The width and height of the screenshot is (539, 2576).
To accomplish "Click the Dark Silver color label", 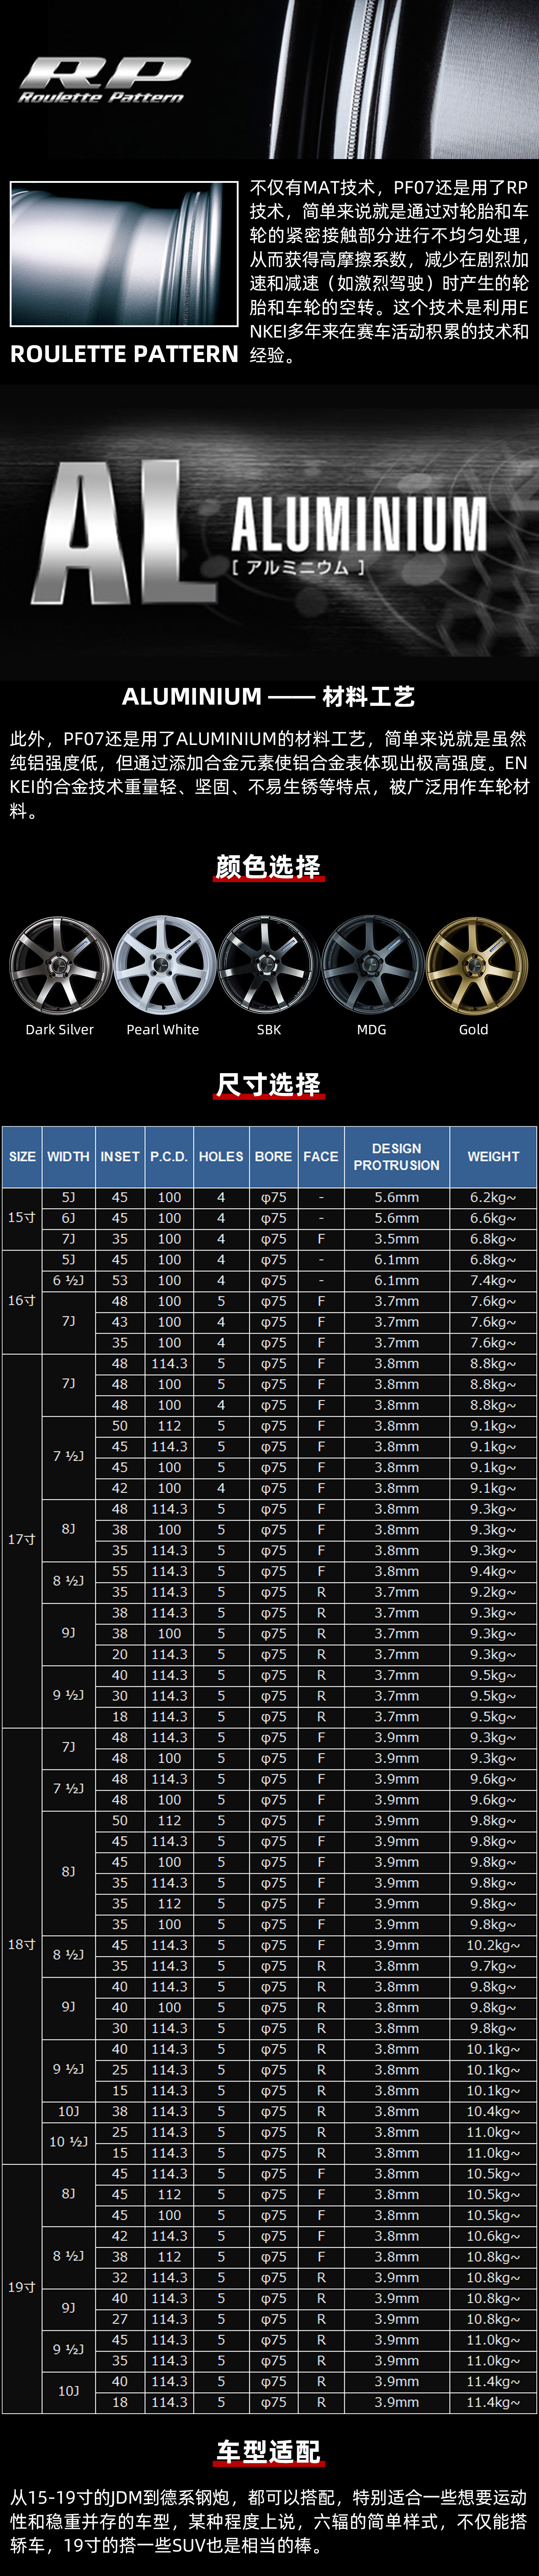I will (x=60, y=1030).
